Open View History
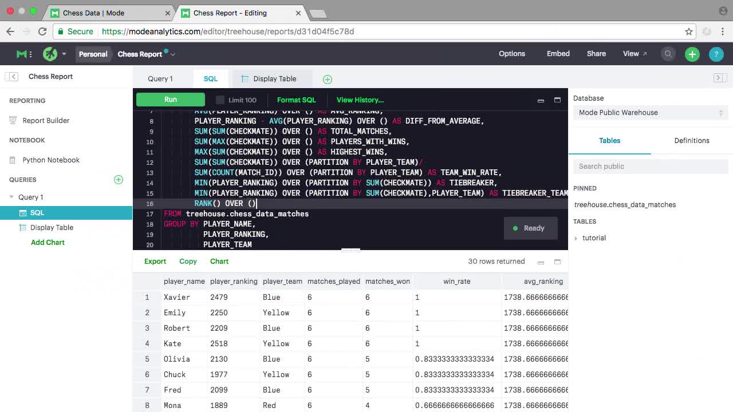 (360, 100)
